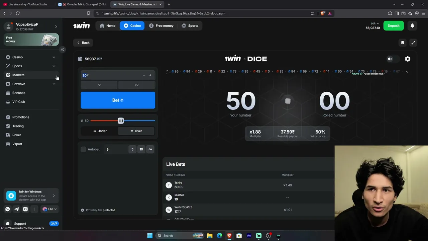Viewport: 428px width, 241px height.
Task: Open Telegram channel link
Action: click(16, 209)
